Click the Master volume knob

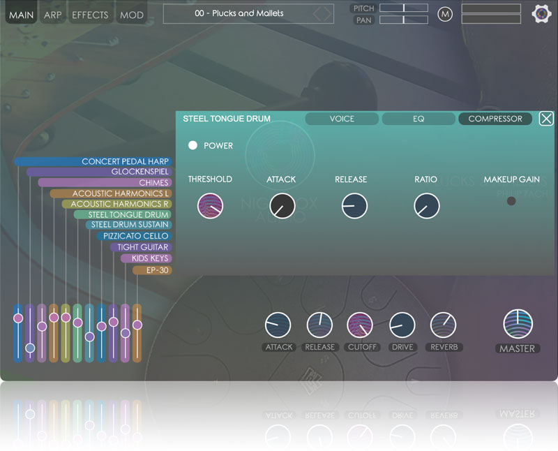[518, 324]
